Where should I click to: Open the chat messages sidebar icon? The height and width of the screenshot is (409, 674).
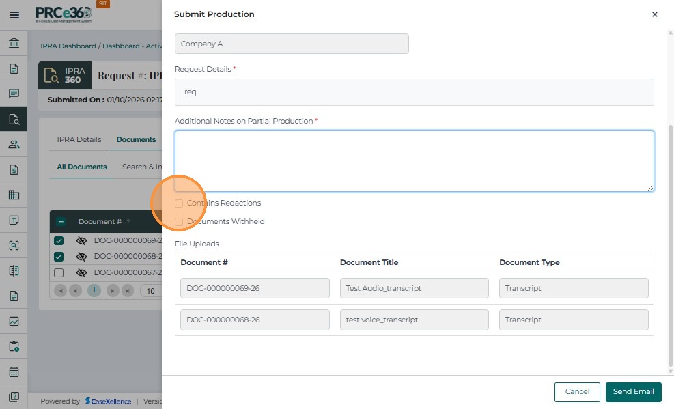[14, 94]
